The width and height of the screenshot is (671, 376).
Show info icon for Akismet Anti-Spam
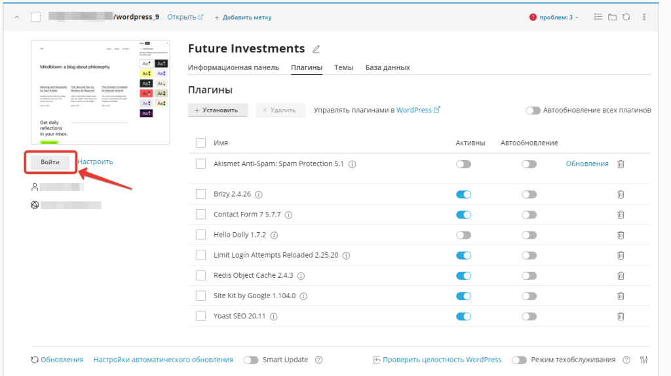352,165
